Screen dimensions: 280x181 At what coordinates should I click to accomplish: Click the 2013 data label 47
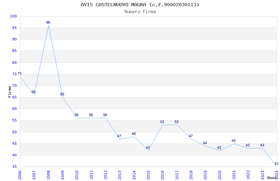point(119,136)
